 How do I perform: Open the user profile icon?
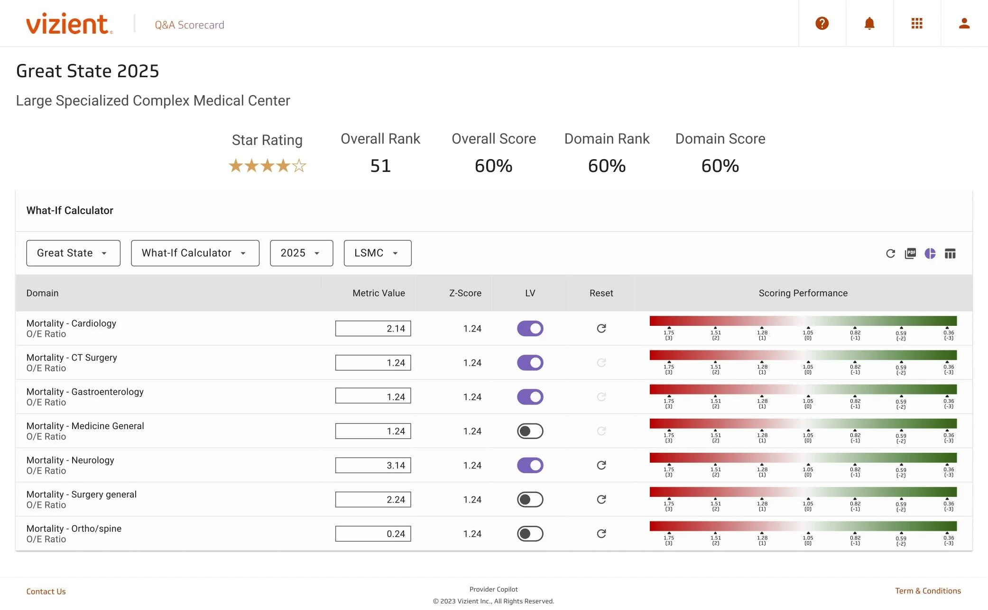click(964, 23)
